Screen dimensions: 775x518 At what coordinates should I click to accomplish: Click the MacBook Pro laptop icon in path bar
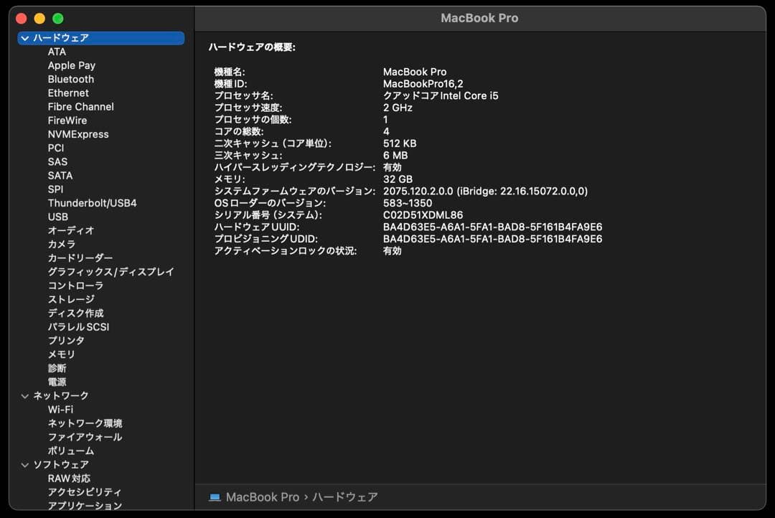click(x=215, y=497)
